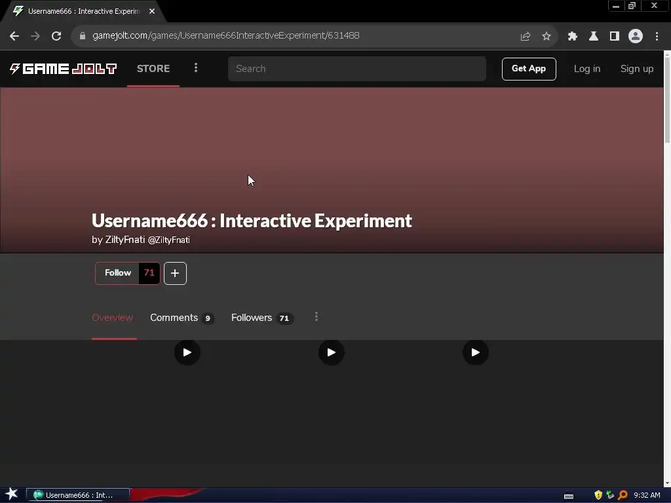Screen dimensions: 671x503
Task: Restore down the browser window
Action: point(632,6)
